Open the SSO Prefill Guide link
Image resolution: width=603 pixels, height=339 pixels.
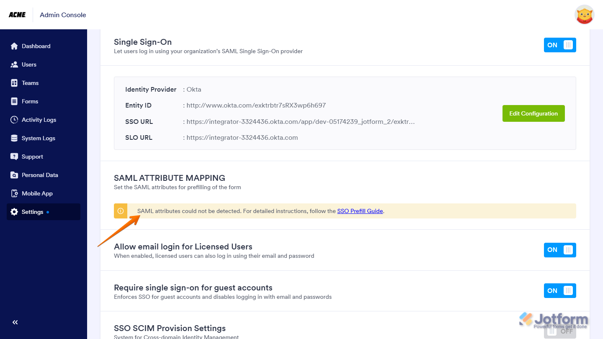coord(360,211)
